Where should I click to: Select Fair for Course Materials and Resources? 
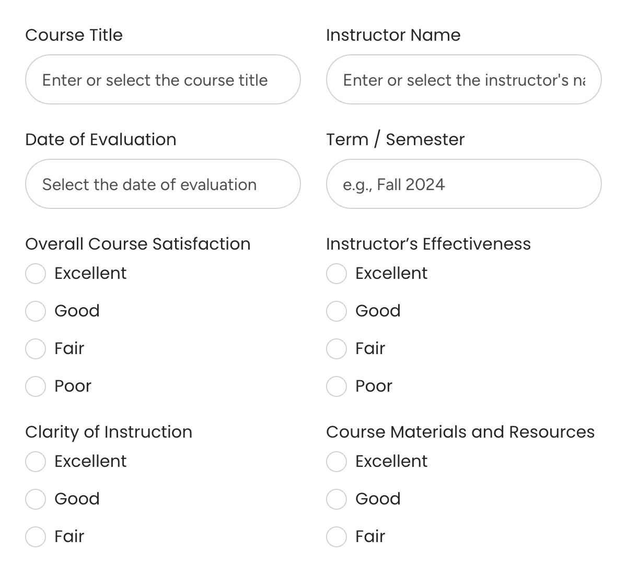tap(336, 536)
